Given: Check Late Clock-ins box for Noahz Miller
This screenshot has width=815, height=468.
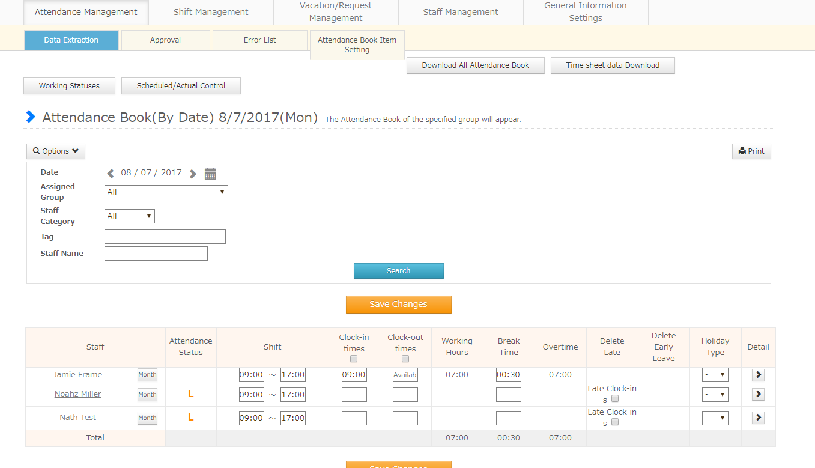Looking at the screenshot, I should click(614, 398).
